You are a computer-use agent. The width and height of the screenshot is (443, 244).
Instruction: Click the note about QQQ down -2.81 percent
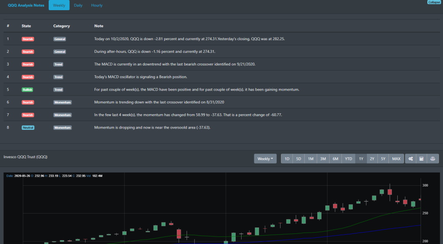tap(189, 39)
